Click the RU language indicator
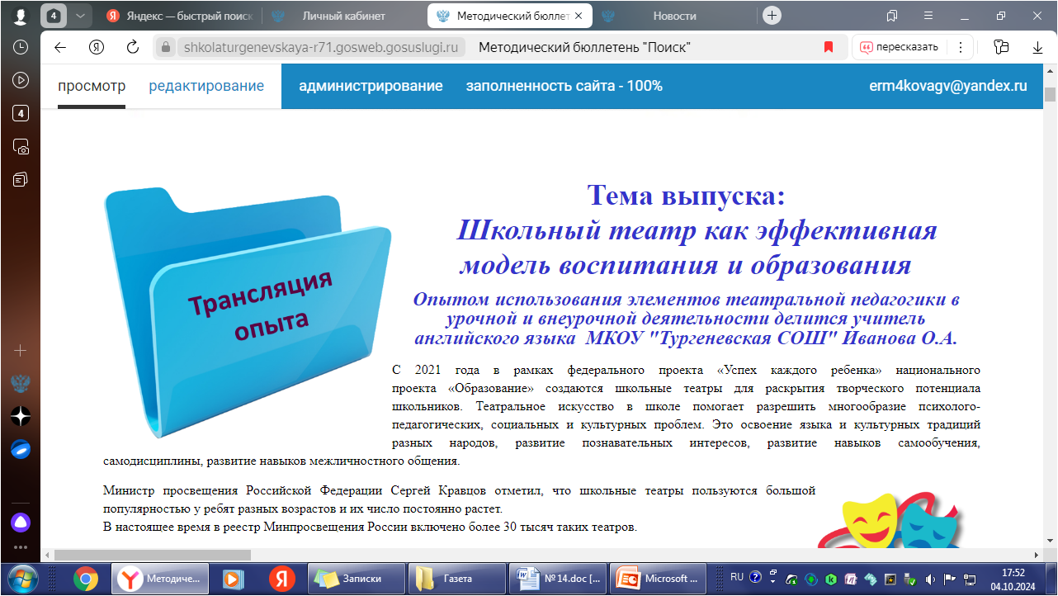 [737, 577]
